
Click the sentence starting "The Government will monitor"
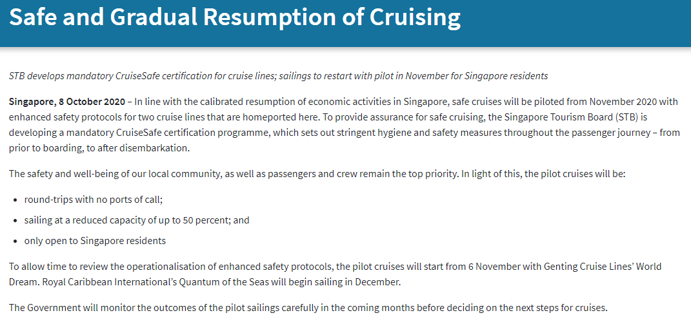(x=308, y=307)
